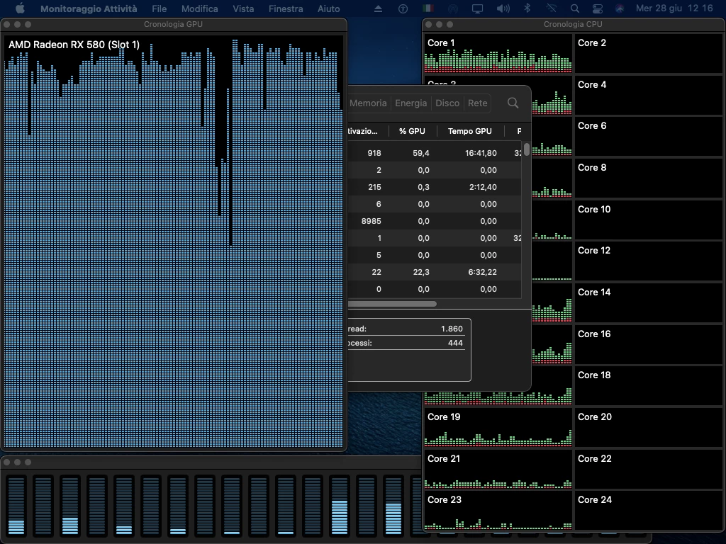Click the search magnifier in Activity Monitor toolbar

click(x=513, y=103)
